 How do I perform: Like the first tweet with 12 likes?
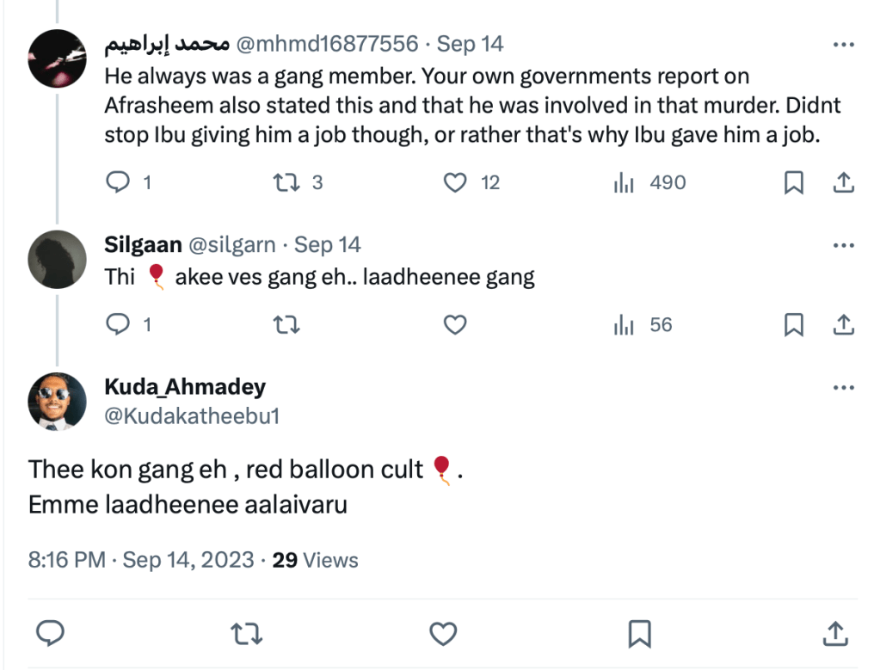(x=454, y=182)
